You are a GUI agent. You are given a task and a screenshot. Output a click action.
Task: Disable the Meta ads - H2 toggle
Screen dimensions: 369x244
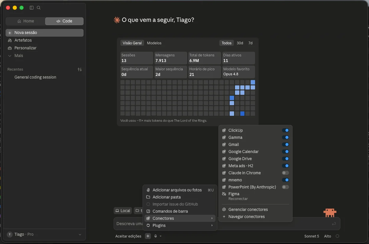pos(285,166)
